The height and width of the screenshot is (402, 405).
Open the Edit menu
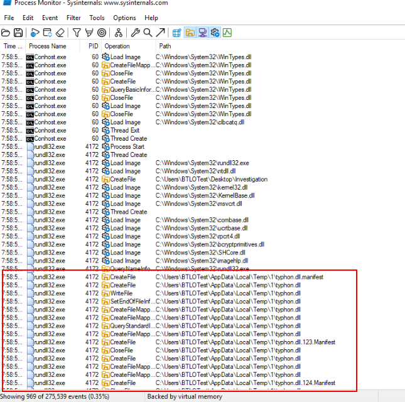28,18
